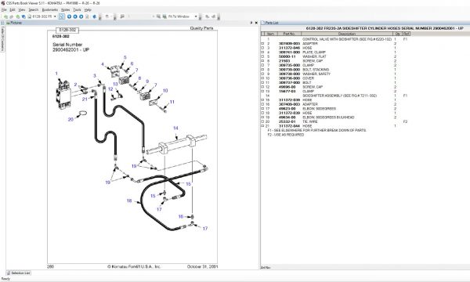The height and width of the screenshot is (282, 470).
Task: Click callout 18 beside the lower hose
Action: point(129,201)
